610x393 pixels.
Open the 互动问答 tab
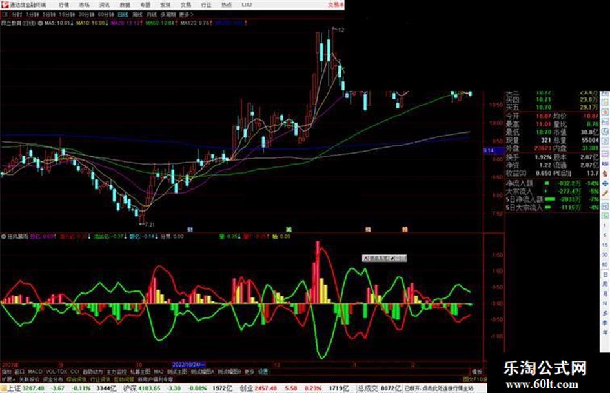pyautogui.click(x=124, y=379)
